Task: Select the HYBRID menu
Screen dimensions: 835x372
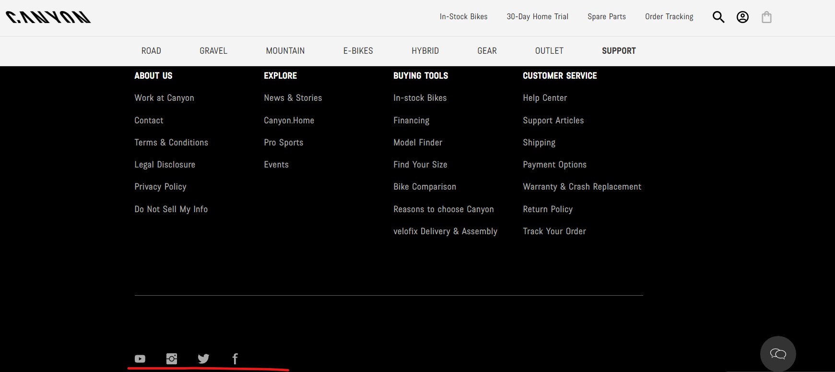Action: [425, 51]
